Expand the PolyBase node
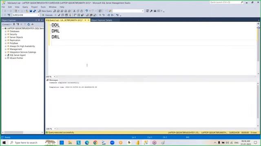Screen dimensions: 261x146 pos(6,43)
